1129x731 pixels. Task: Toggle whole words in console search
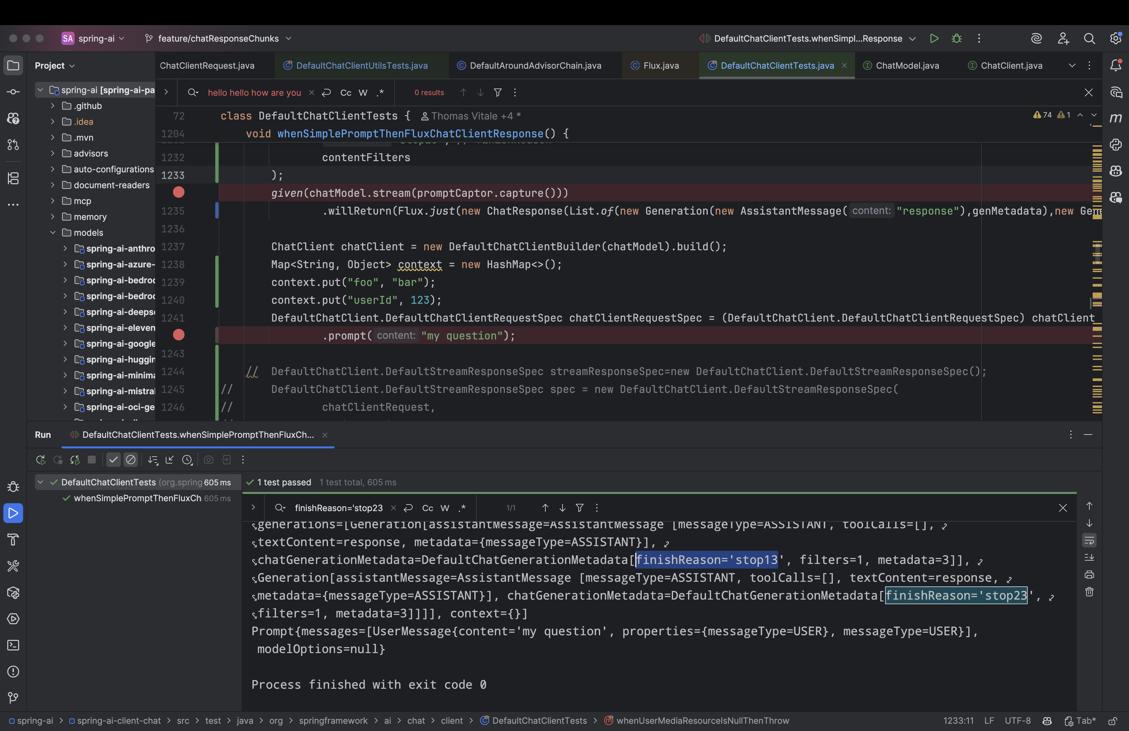click(444, 508)
